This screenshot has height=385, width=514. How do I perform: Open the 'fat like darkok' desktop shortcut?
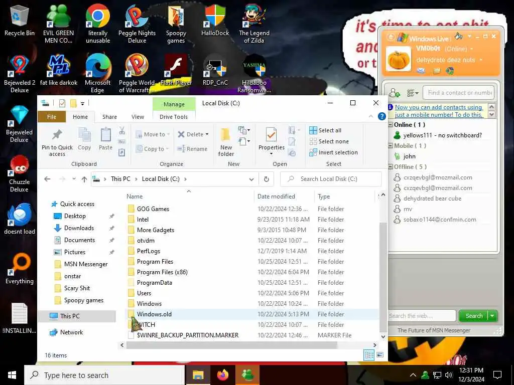59,70
